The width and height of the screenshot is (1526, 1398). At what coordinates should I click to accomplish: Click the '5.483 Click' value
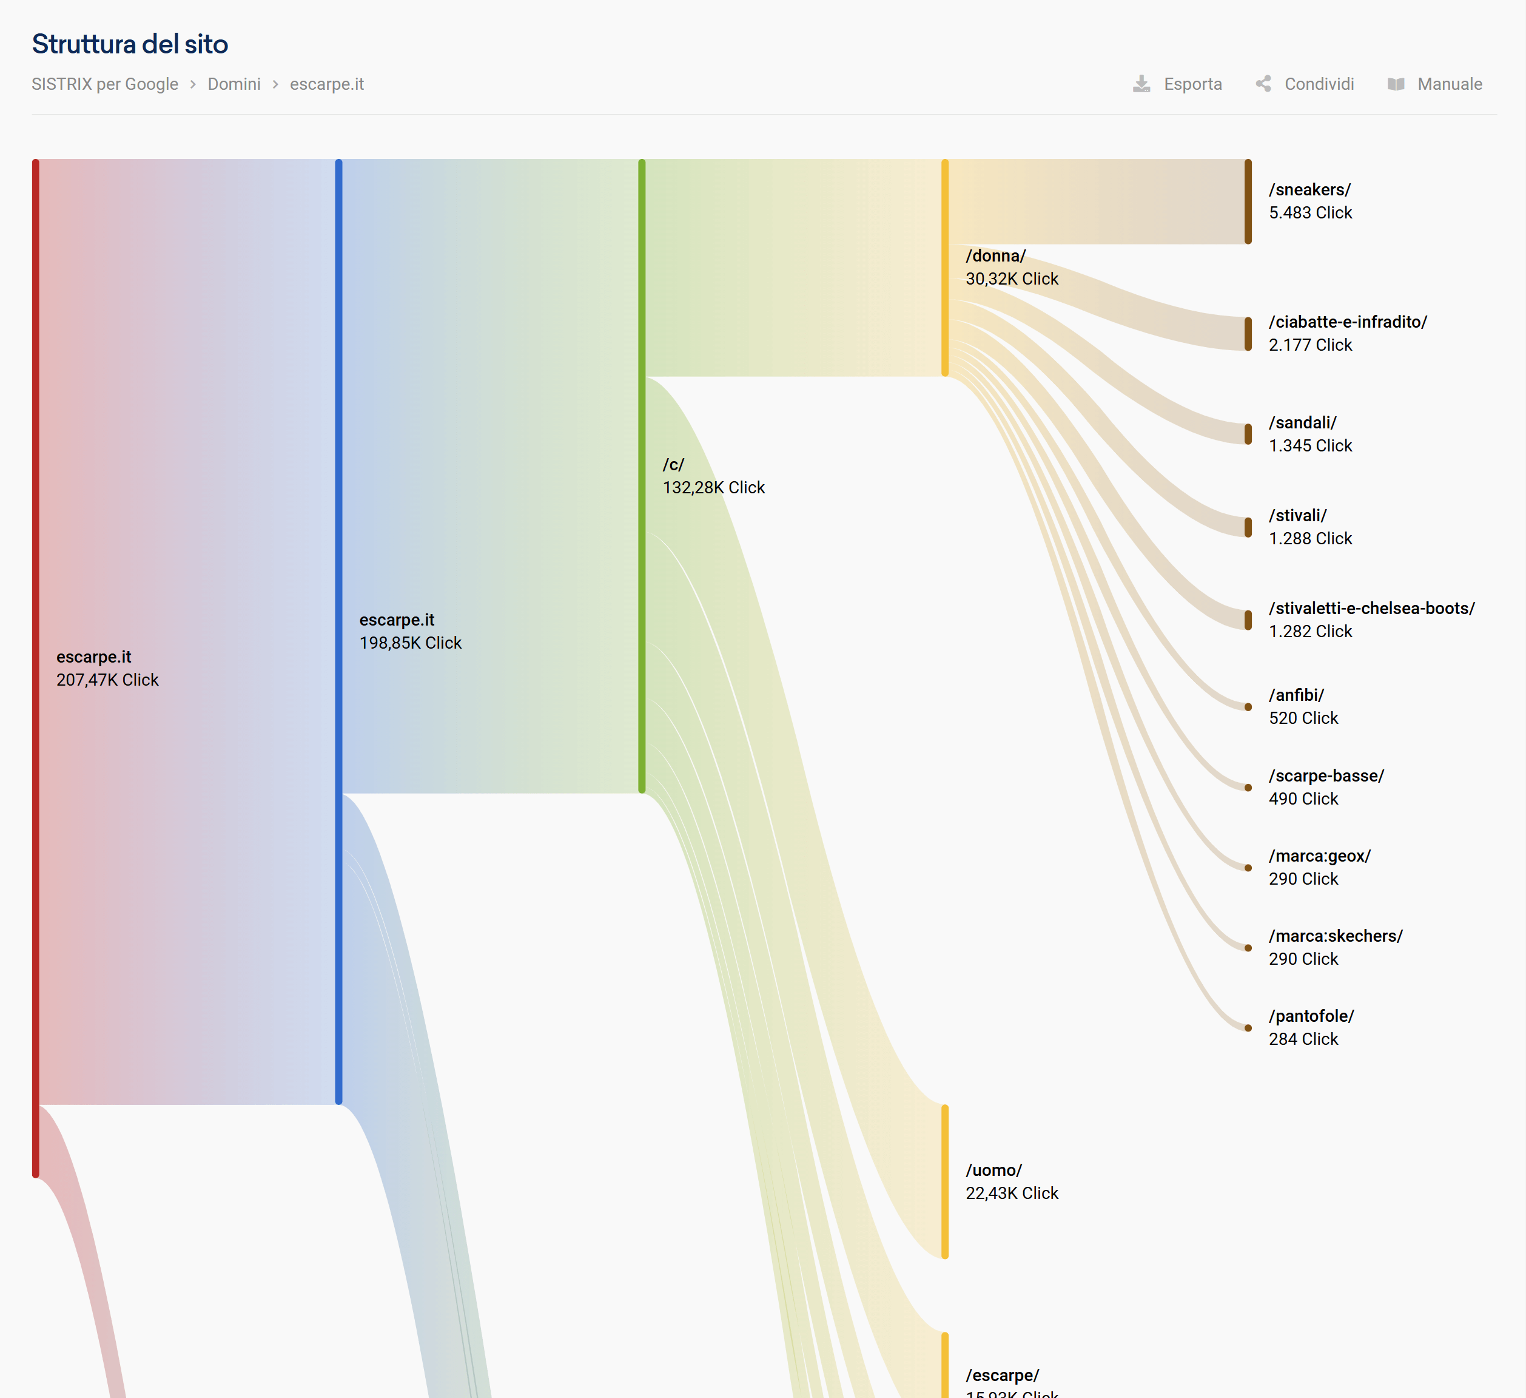1310,213
